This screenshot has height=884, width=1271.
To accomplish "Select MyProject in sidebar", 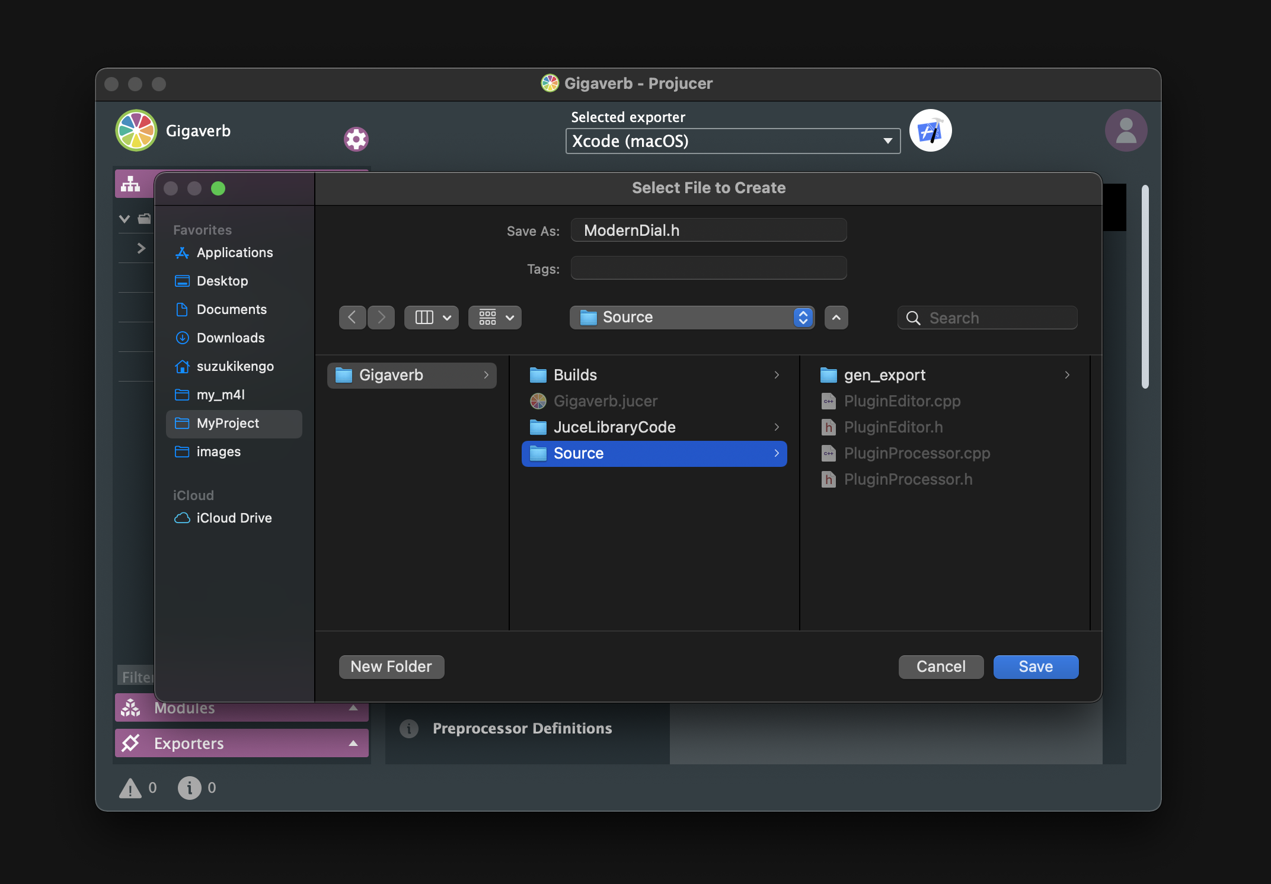I will (234, 423).
